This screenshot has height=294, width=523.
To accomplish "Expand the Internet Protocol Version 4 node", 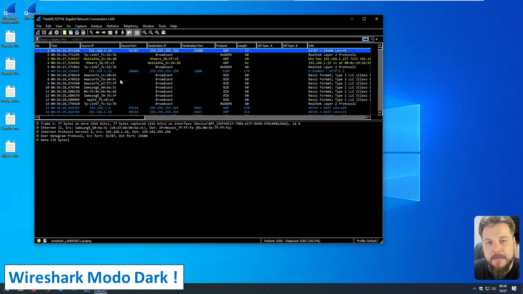I will [38, 131].
